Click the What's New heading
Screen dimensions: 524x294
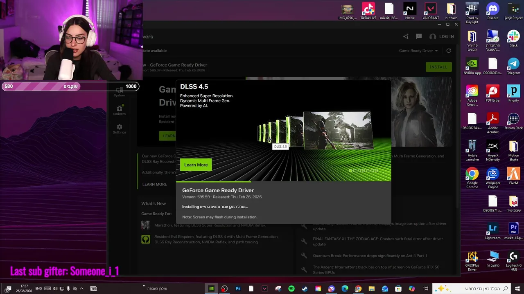(154, 203)
